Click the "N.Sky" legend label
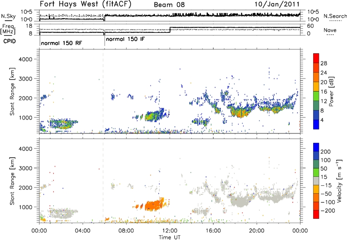The image size is (347, 240). 8,16
